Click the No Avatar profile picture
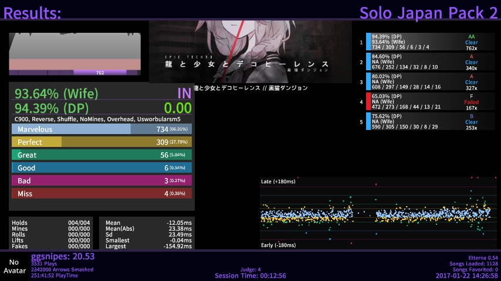This screenshot has width=501, height=281. (x=13, y=266)
